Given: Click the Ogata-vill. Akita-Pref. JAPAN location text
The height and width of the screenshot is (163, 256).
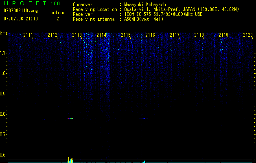Looking at the screenshot, I should [182, 9].
